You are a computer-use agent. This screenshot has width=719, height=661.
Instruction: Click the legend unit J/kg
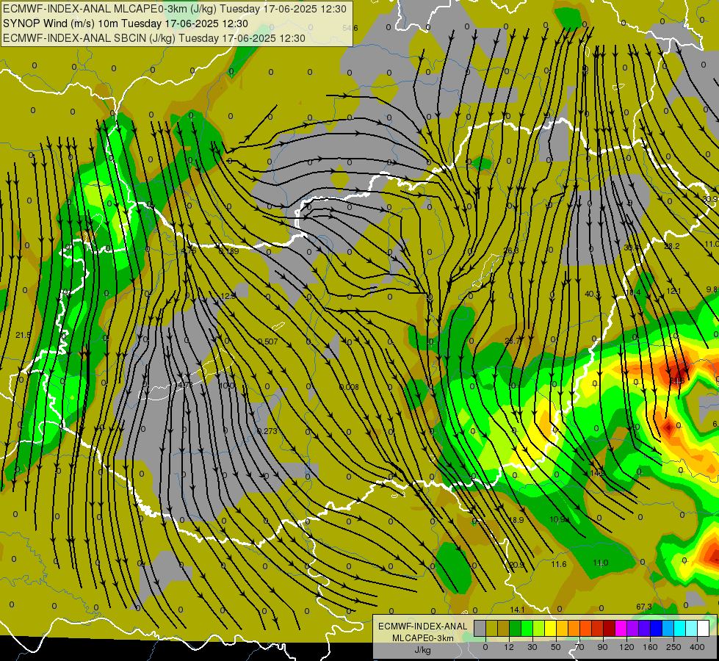point(423,650)
